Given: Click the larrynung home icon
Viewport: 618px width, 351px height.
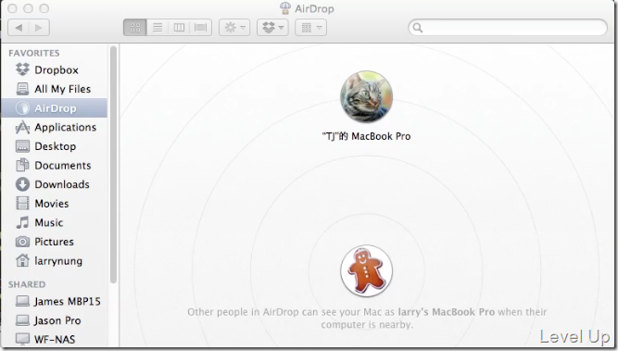Looking at the screenshot, I should click(x=22, y=260).
